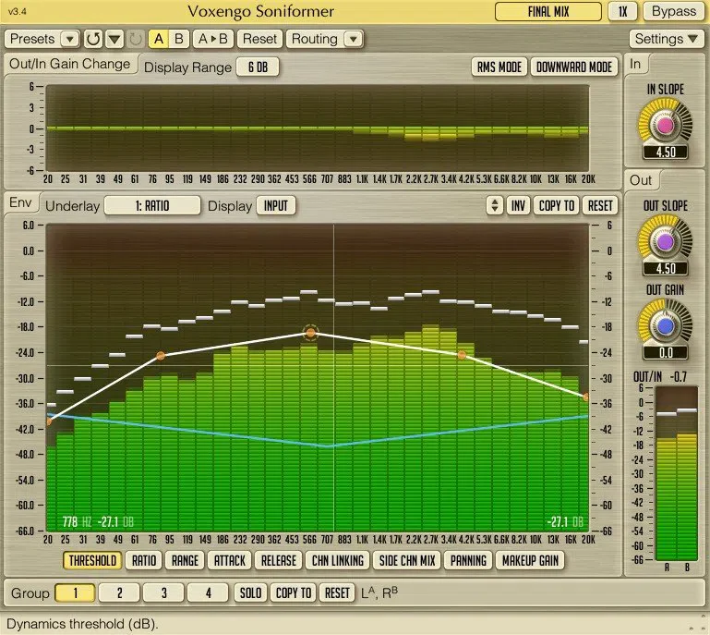Click the Out Gain blue knob
The image size is (710, 635).
[665, 325]
